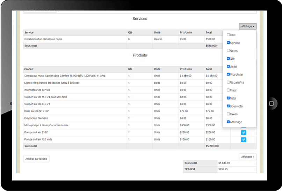The height and width of the screenshot is (191, 283).
Task: Uncheck the Unité column option
Action: point(228,66)
